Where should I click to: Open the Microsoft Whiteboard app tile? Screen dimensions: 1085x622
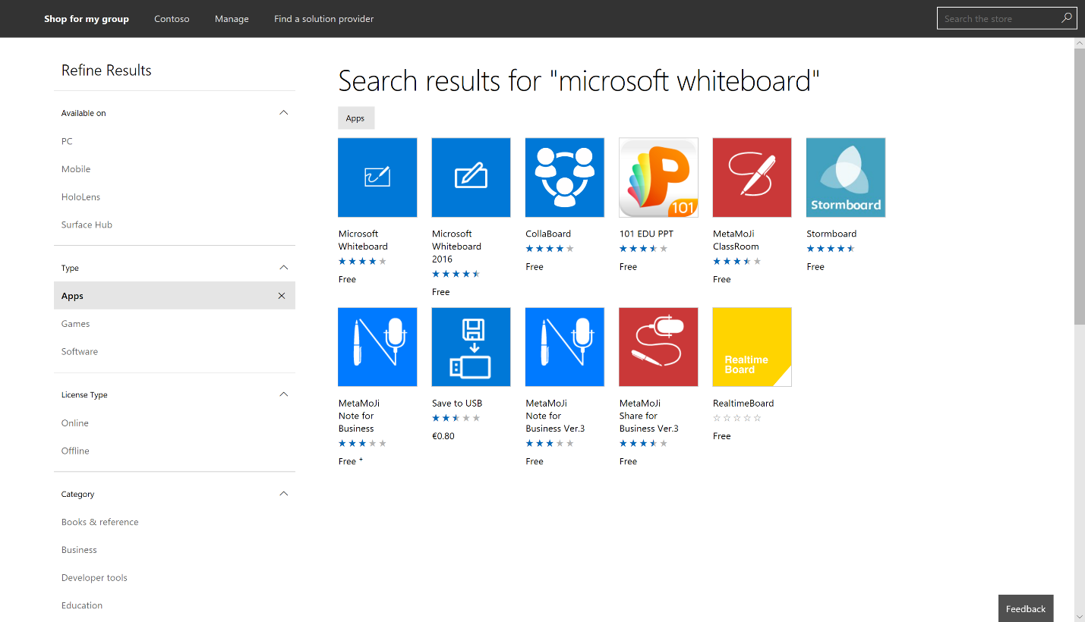click(377, 177)
